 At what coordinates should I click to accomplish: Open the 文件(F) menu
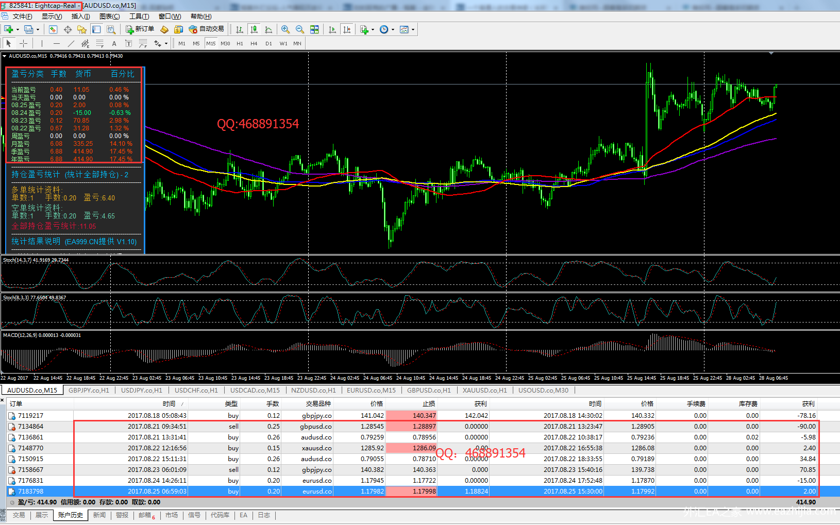pos(22,16)
